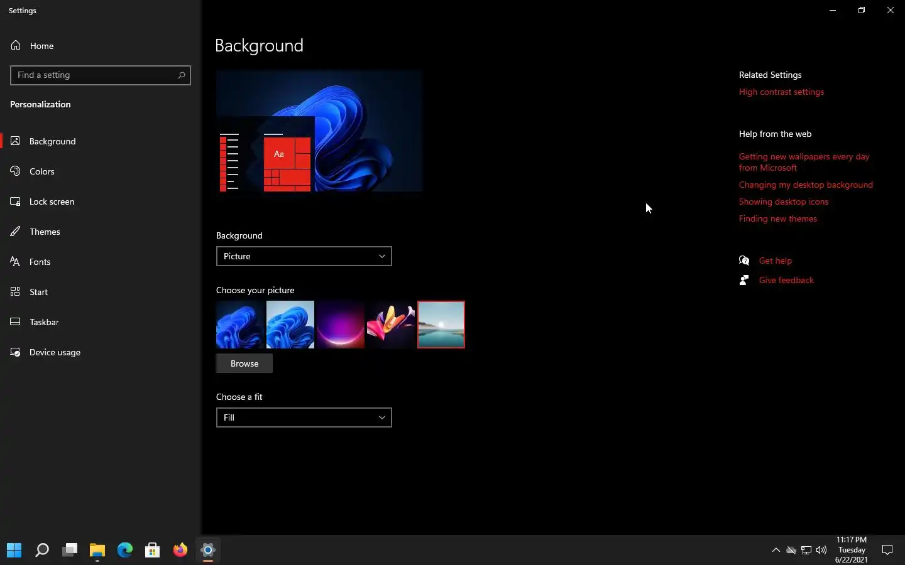The height and width of the screenshot is (565, 905).
Task: Click the volume speaker icon in tray
Action: [x=821, y=551]
